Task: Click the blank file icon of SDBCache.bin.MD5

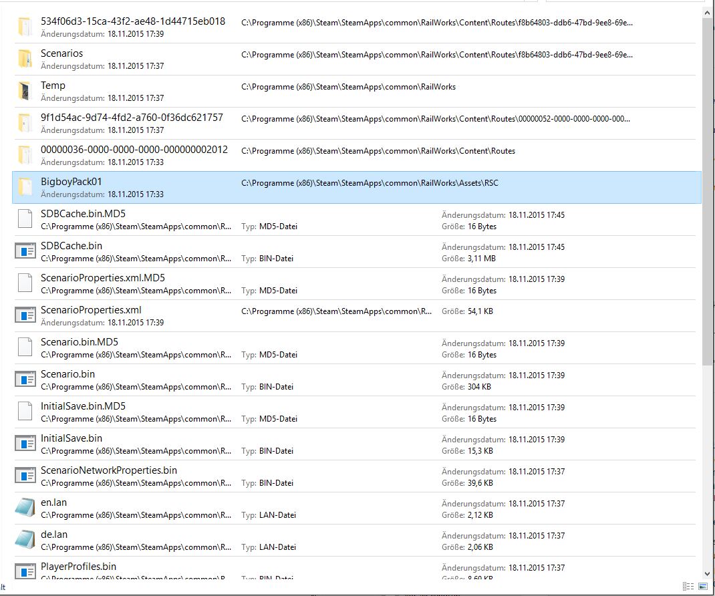Action: tap(25, 219)
